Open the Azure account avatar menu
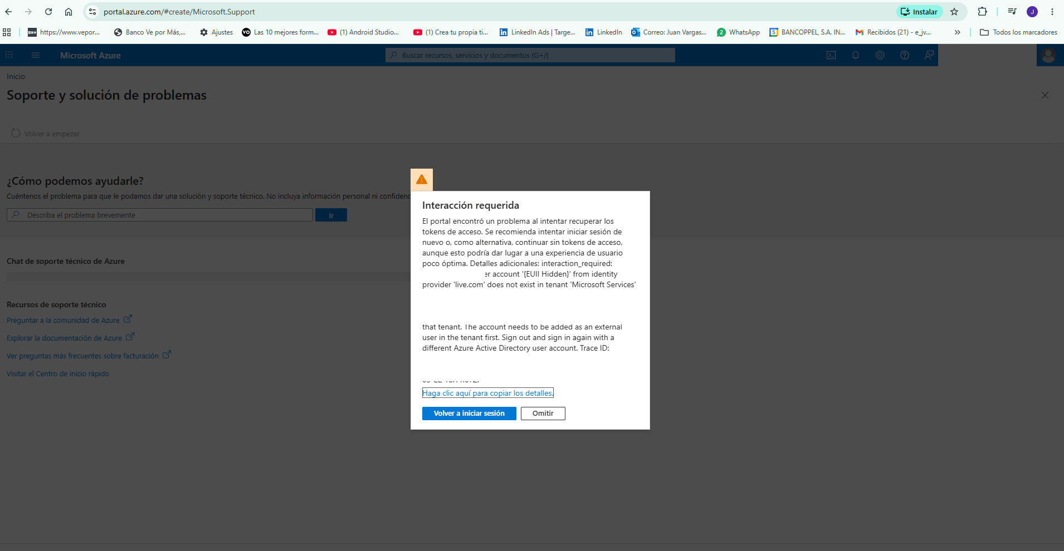 pyautogui.click(x=1048, y=55)
